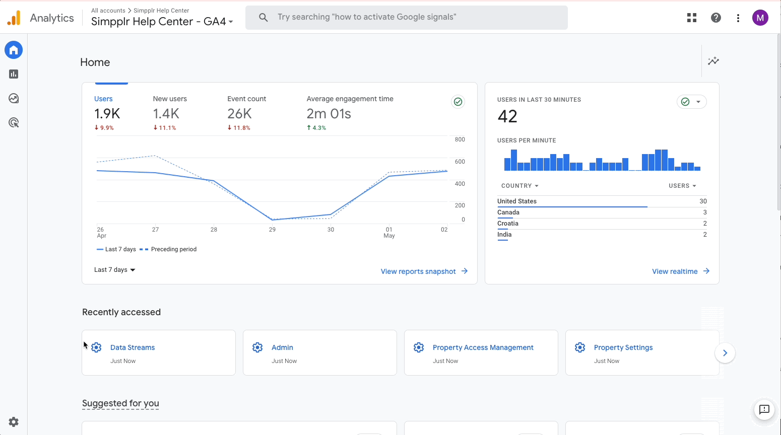Open Reports using the bar-chart sidebar icon
781x435 pixels.
pos(13,74)
